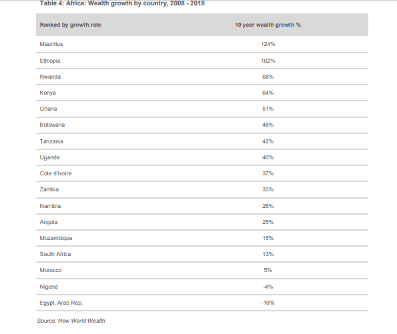Screen dimensions: 397x334
Task: Click the South Africa row label
Action: [x=55, y=254]
